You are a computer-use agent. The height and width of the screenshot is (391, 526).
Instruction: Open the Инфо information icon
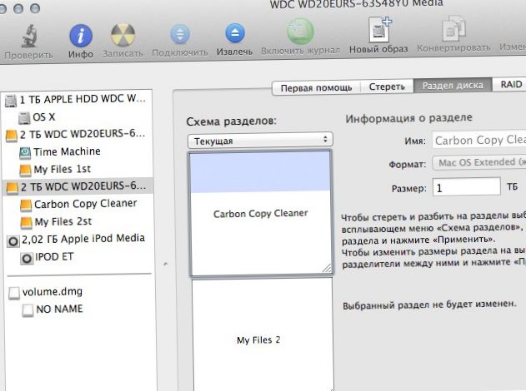pos(81,36)
